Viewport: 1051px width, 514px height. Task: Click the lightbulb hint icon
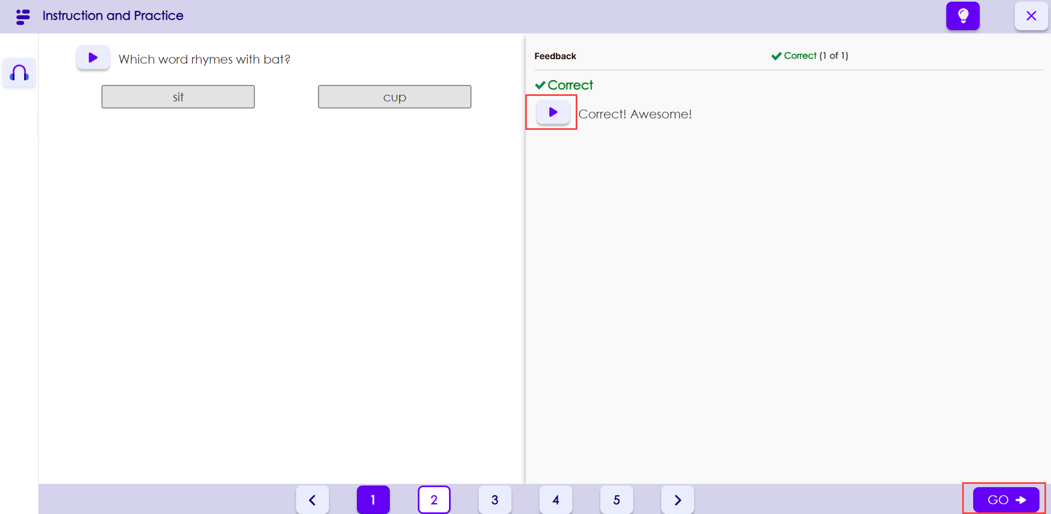click(962, 16)
